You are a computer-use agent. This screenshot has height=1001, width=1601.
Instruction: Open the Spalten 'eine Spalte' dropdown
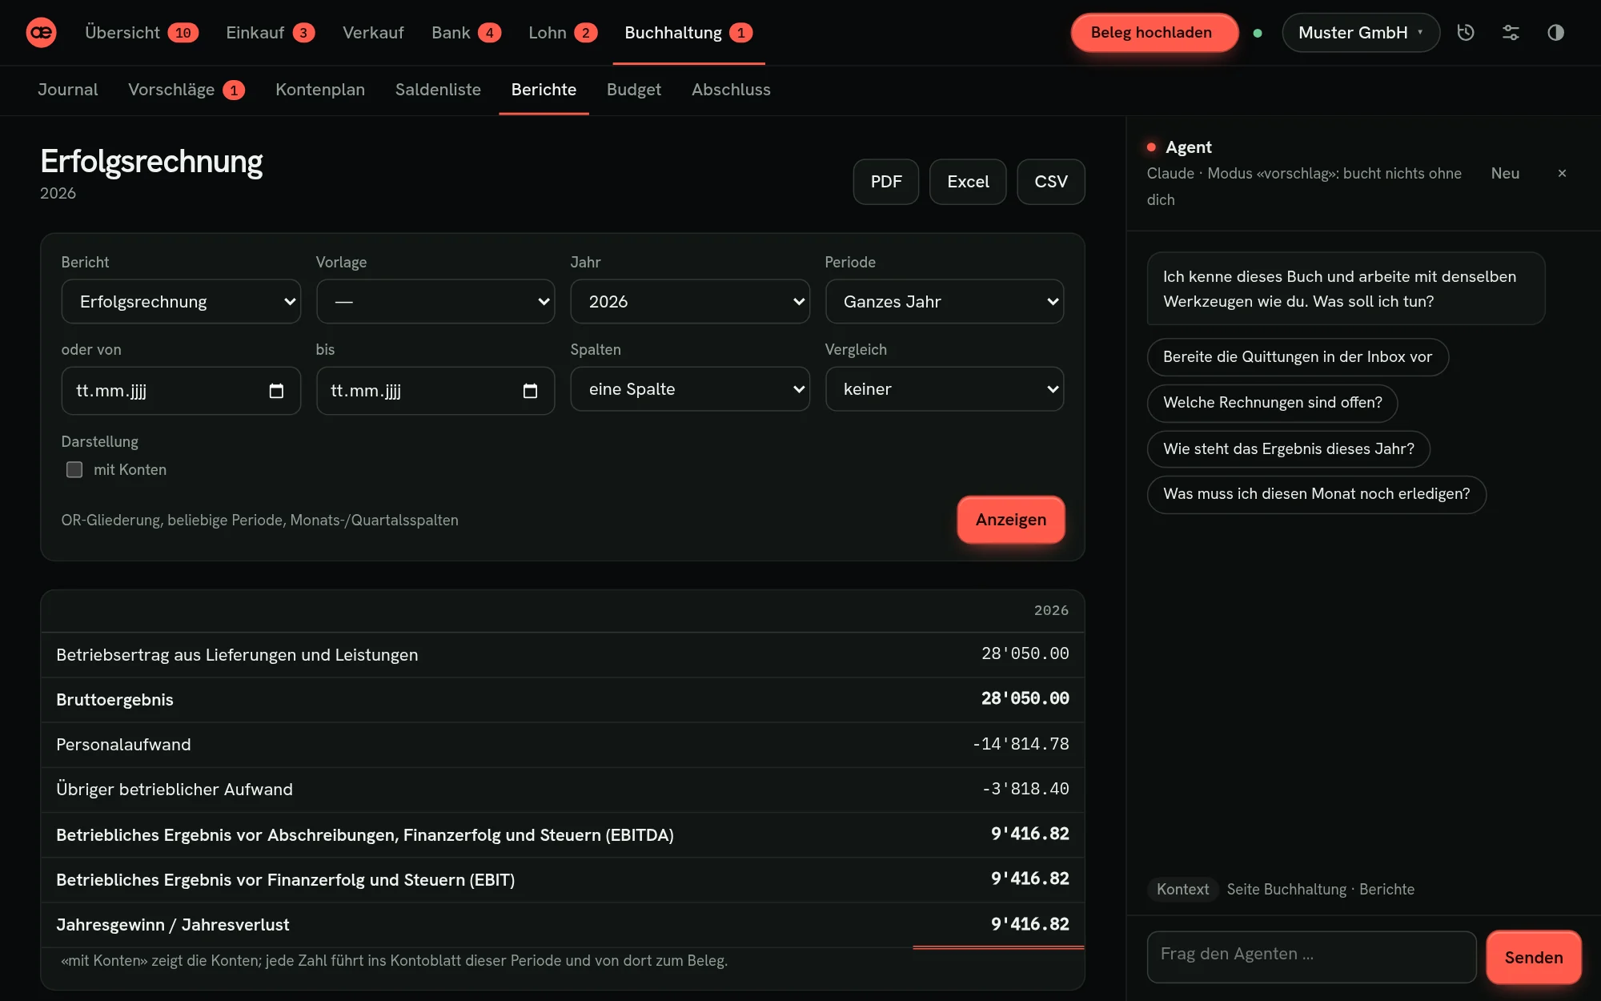point(690,389)
